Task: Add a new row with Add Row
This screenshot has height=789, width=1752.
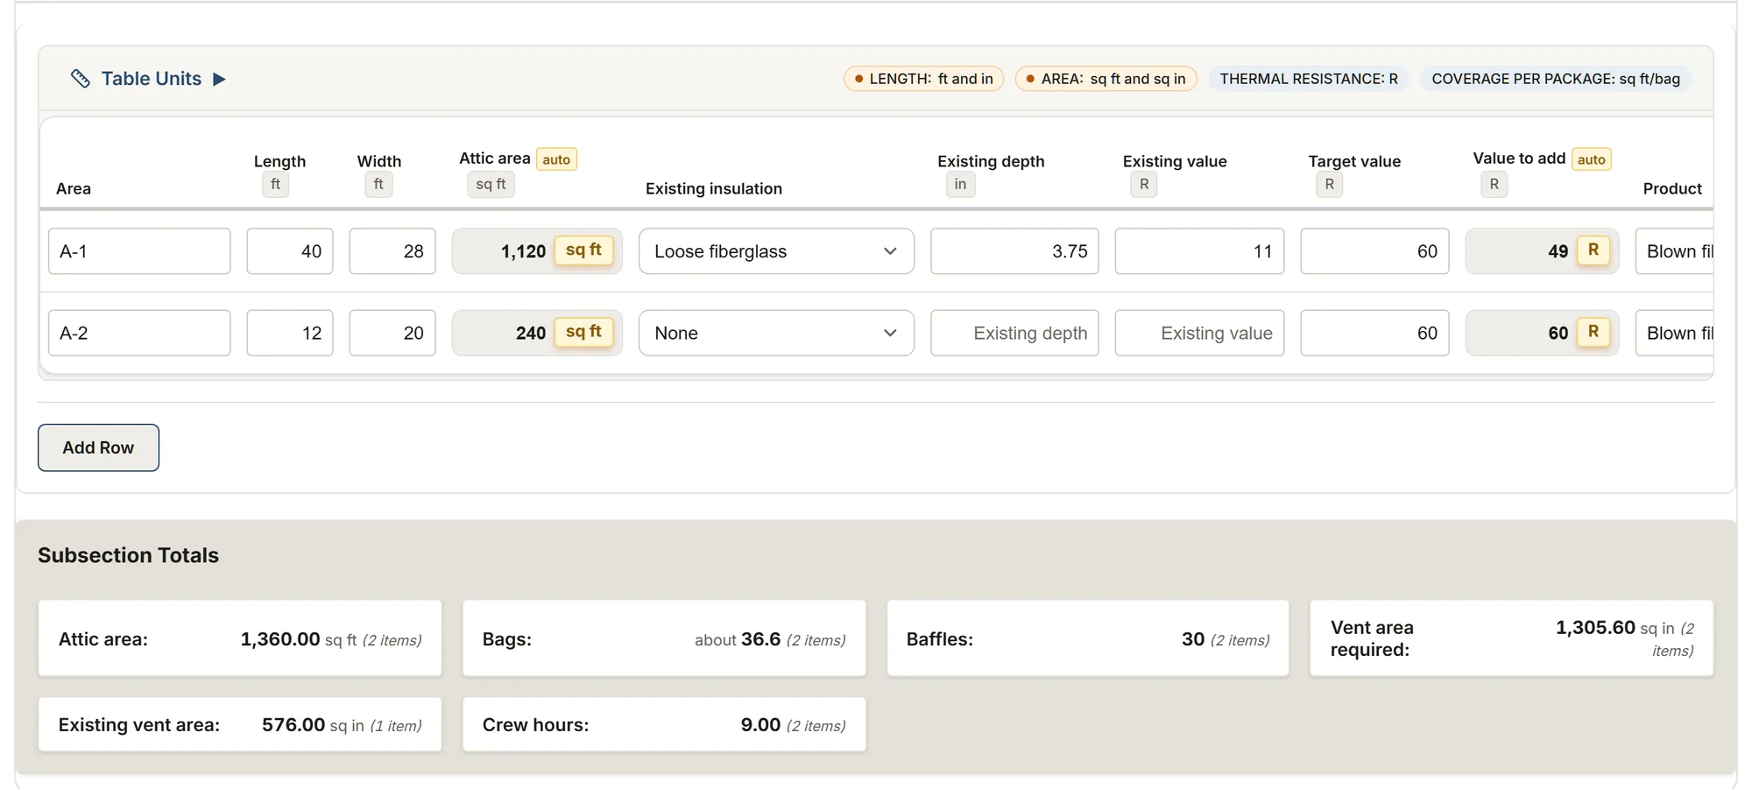Action: pos(98,447)
